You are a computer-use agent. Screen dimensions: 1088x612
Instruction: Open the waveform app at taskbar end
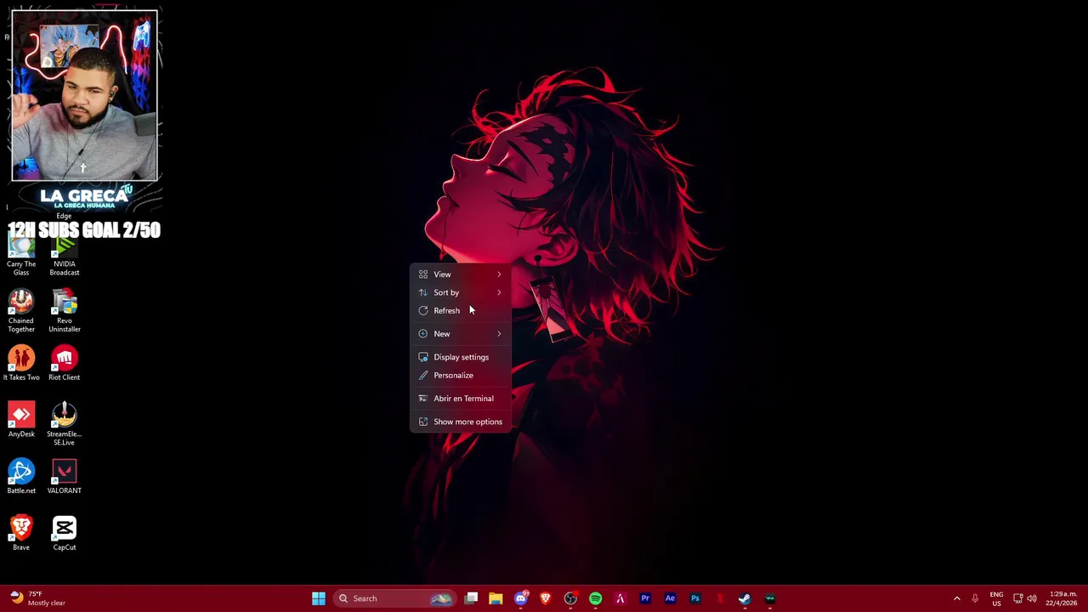(770, 598)
